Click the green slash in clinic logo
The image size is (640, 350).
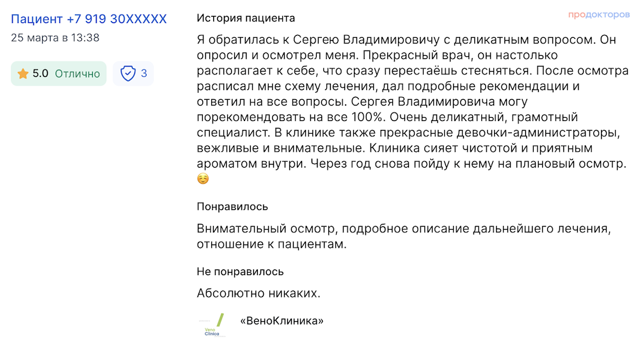pos(220,320)
